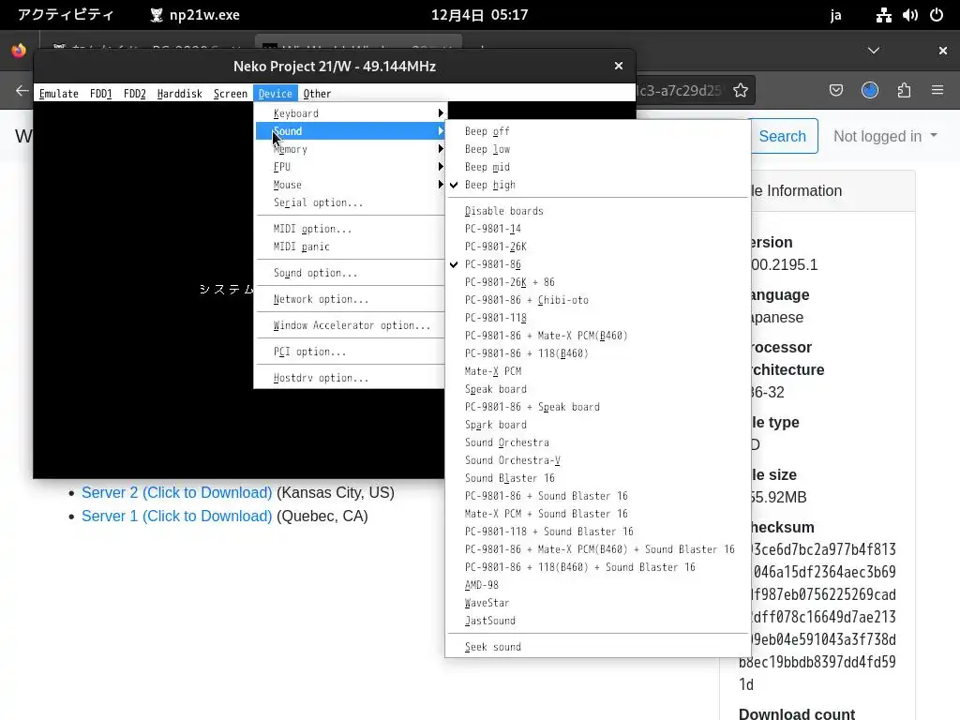The height and width of the screenshot is (720, 960).
Task: Expand the Memory submenu
Action: click(x=351, y=149)
